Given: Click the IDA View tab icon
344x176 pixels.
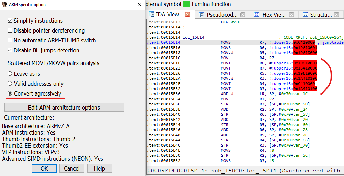Looking at the screenshot, I should click(x=152, y=14).
